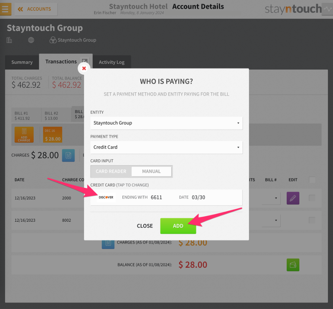The height and width of the screenshot is (309, 333).
Task: Click the Total Charges $462.92 value
Action: click(x=26, y=85)
